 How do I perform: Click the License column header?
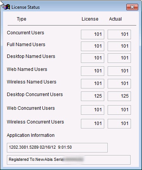click(90, 19)
